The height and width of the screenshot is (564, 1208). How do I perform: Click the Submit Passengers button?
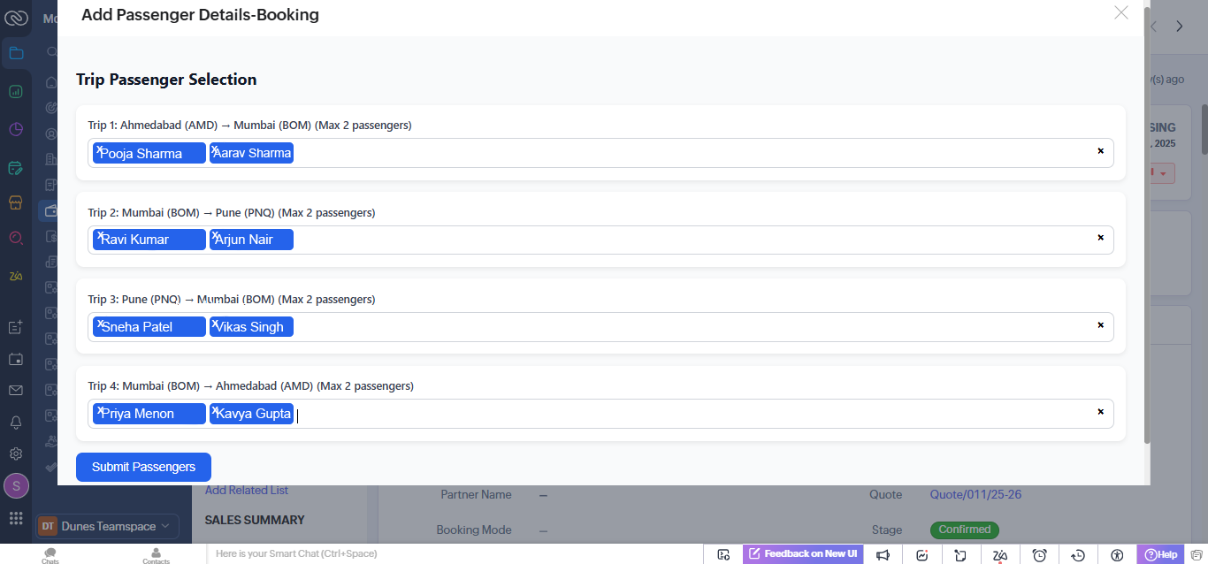(143, 467)
